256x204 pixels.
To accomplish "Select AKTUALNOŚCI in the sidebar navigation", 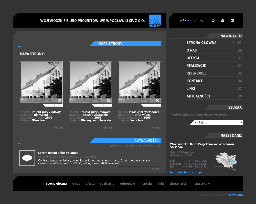I will pos(198,96).
